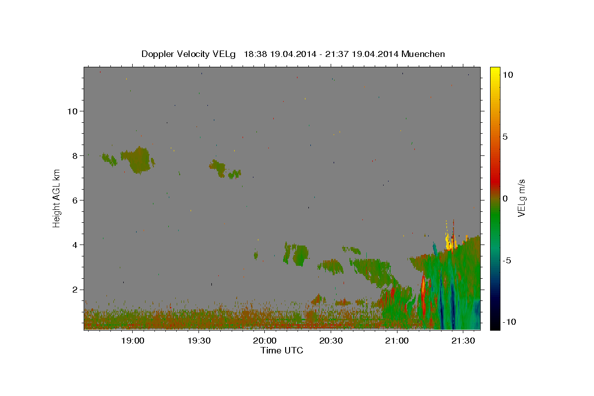Viewport: 594px width, 396px height.
Task: Click the 19:30 time tick label
Action: point(199,341)
